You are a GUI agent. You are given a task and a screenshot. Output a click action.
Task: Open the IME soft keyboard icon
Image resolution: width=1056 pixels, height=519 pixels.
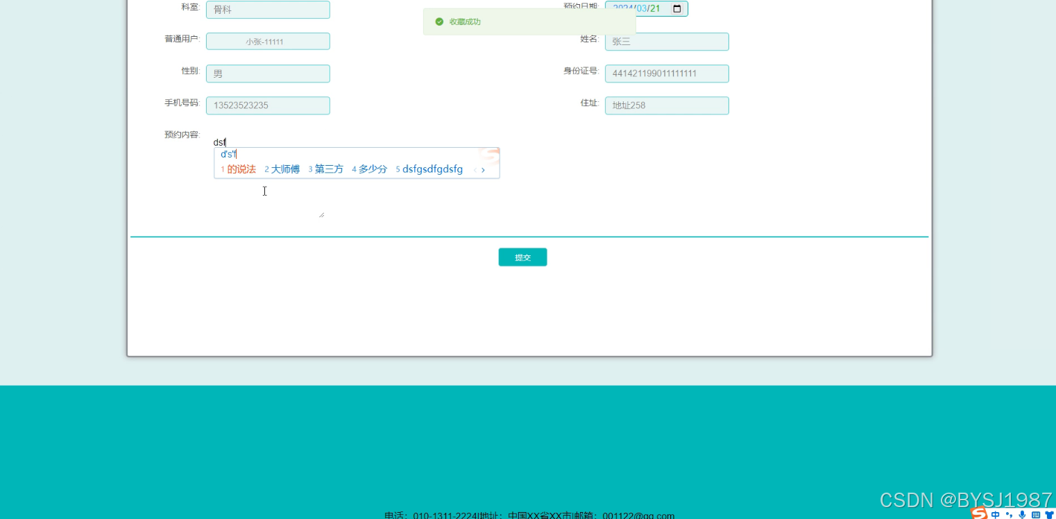1036,515
